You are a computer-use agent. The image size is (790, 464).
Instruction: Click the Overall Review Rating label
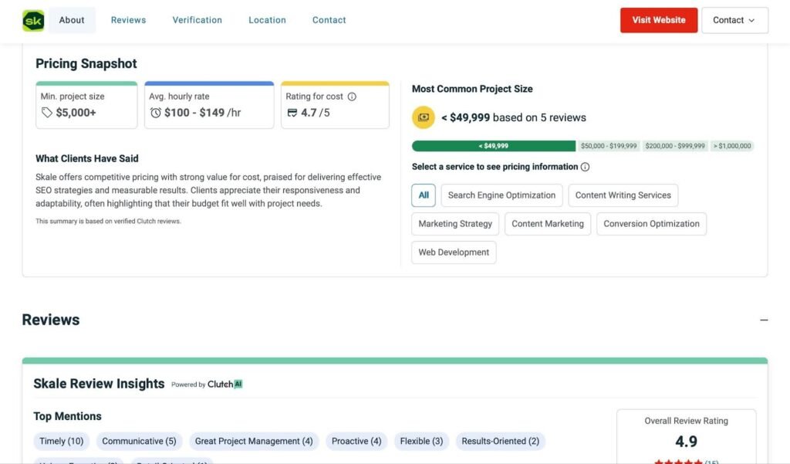pyautogui.click(x=686, y=421)
